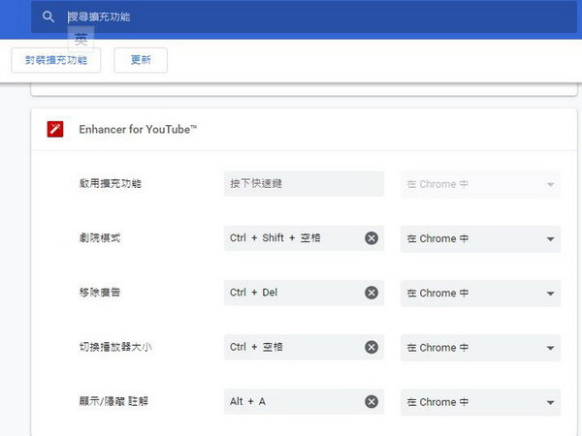Viewport: 582px width, 436px height.
Task: Click the 劇院模式 label
Action: pyautogui.click(x=100, y=238)
